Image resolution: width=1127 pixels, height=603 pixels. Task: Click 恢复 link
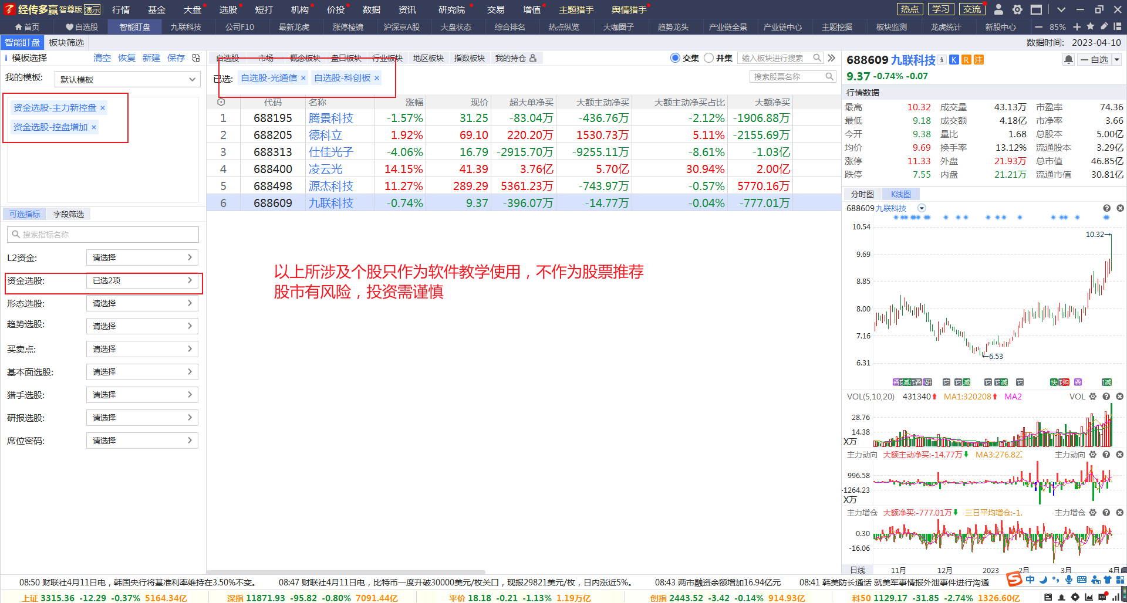127,57
